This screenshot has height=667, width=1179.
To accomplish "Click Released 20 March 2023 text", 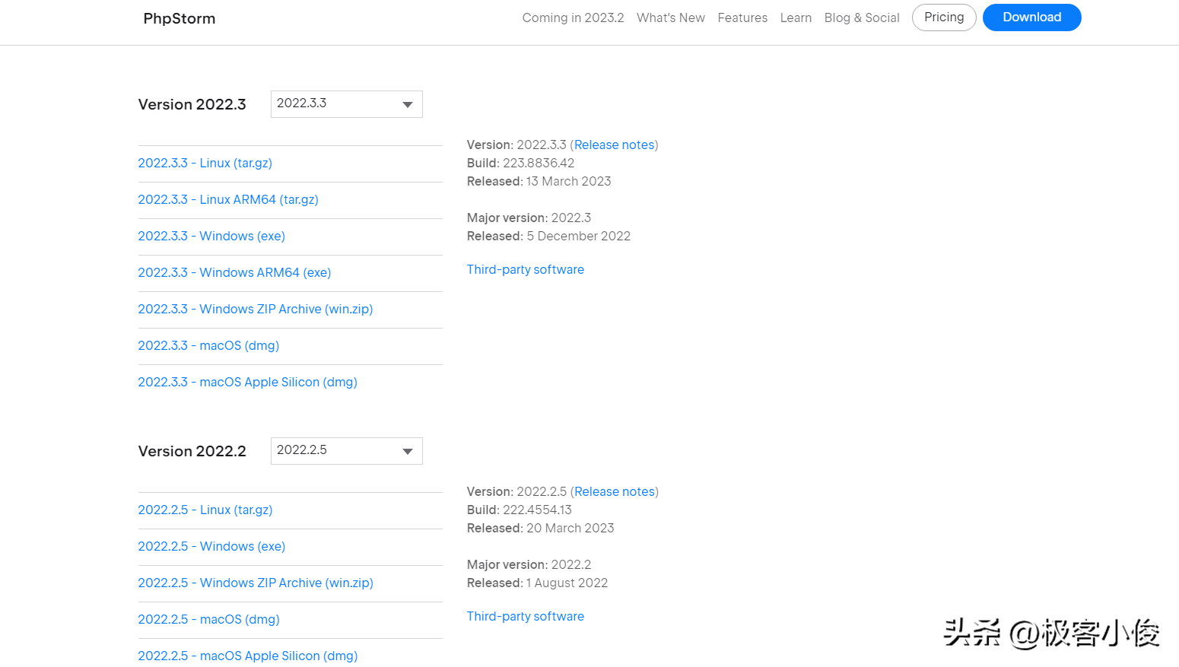I will [x=540, y=528].
